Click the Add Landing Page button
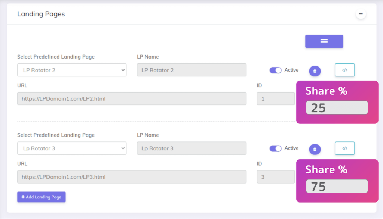This screenshot has width=383, height=219. click(41, 197)
